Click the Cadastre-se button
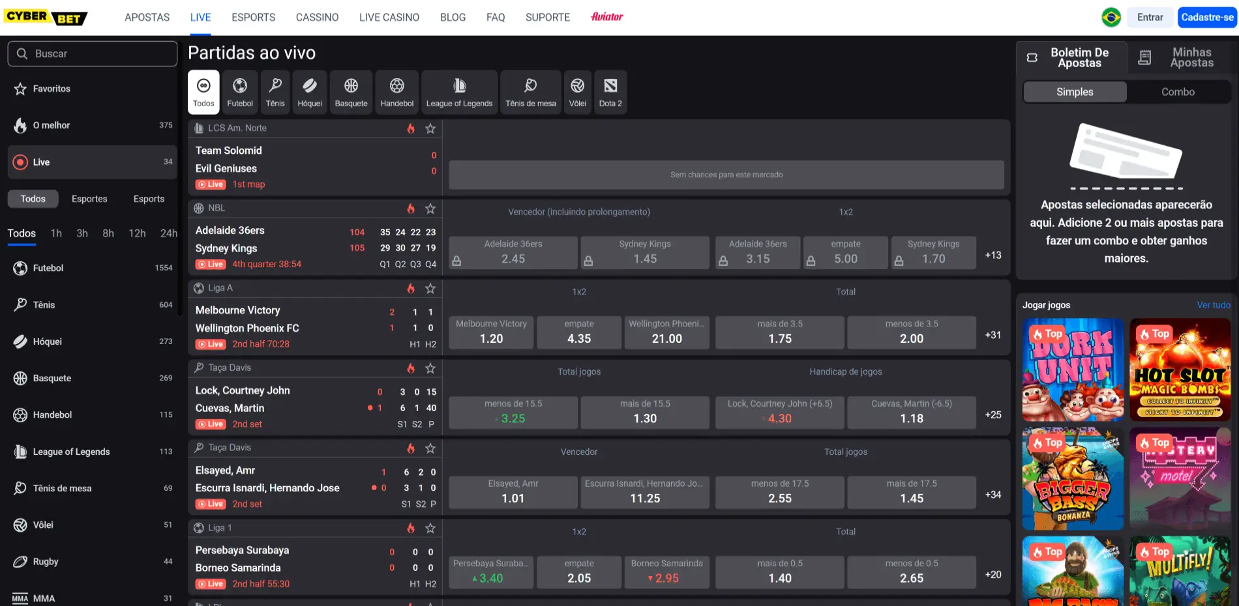This screenshot has width=1239, height=606. coord(1207,17)
